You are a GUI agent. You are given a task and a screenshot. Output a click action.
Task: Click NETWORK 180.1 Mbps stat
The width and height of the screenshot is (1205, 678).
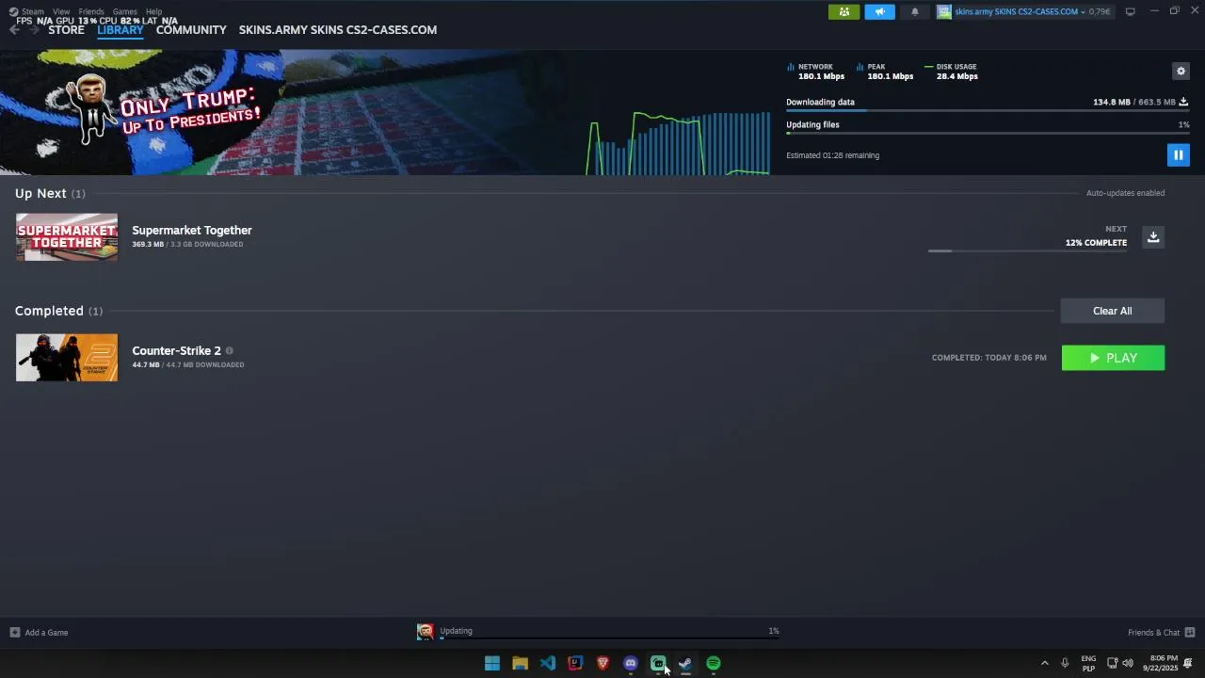[816, 72]
